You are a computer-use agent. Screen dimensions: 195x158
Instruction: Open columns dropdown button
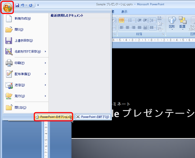[152, 27]
